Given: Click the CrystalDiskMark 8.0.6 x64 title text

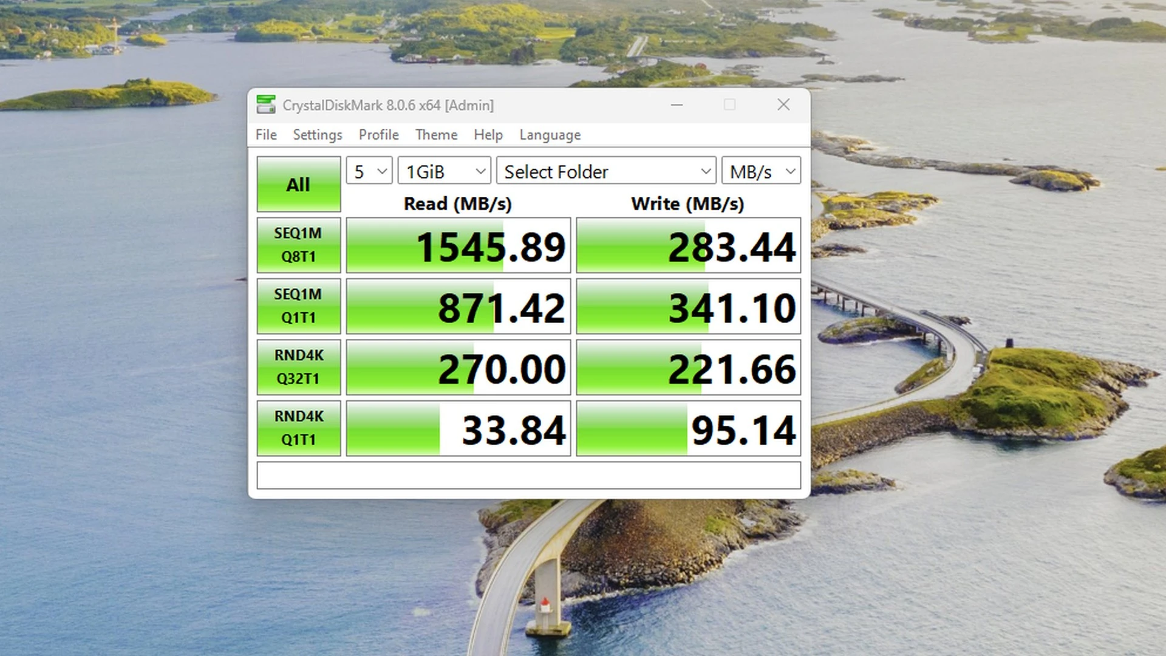Looking at the screenshot, I should [388, 105].
